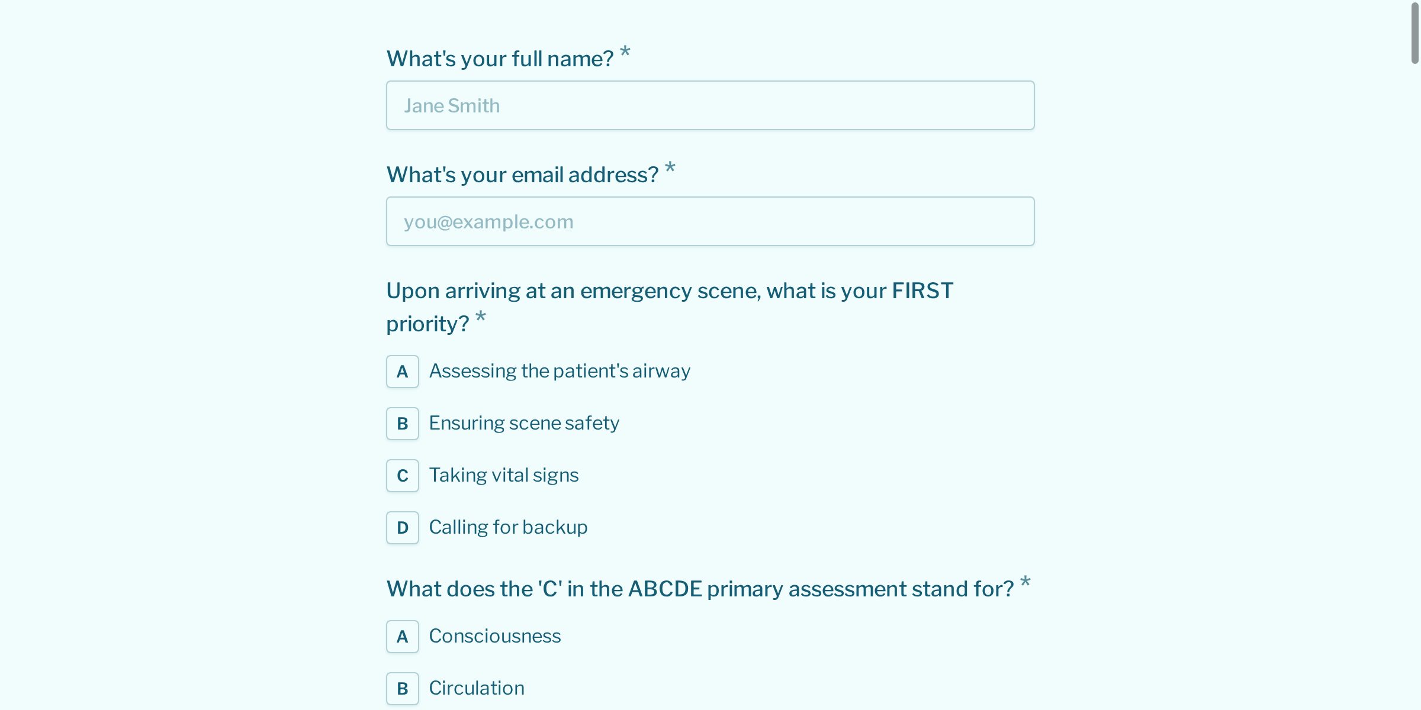1421x710 pixels.
Task: Click the page's vertical scrollbar thumb
Action: (x=1414, y=33)
